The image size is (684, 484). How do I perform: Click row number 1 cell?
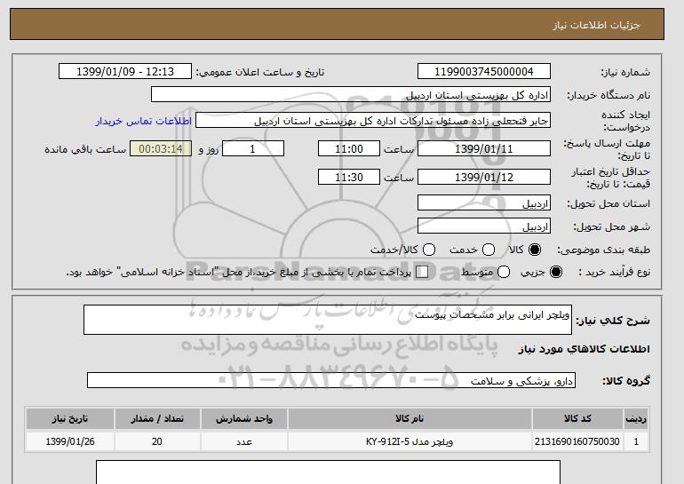pyautogui.click(x=636, y=441)
